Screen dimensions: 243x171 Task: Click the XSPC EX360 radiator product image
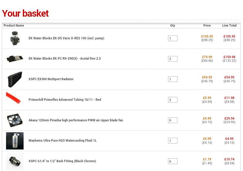[x=15, y=79]
